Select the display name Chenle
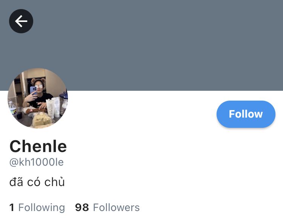The height and width of the screenshot is (222, 283). 38,146
